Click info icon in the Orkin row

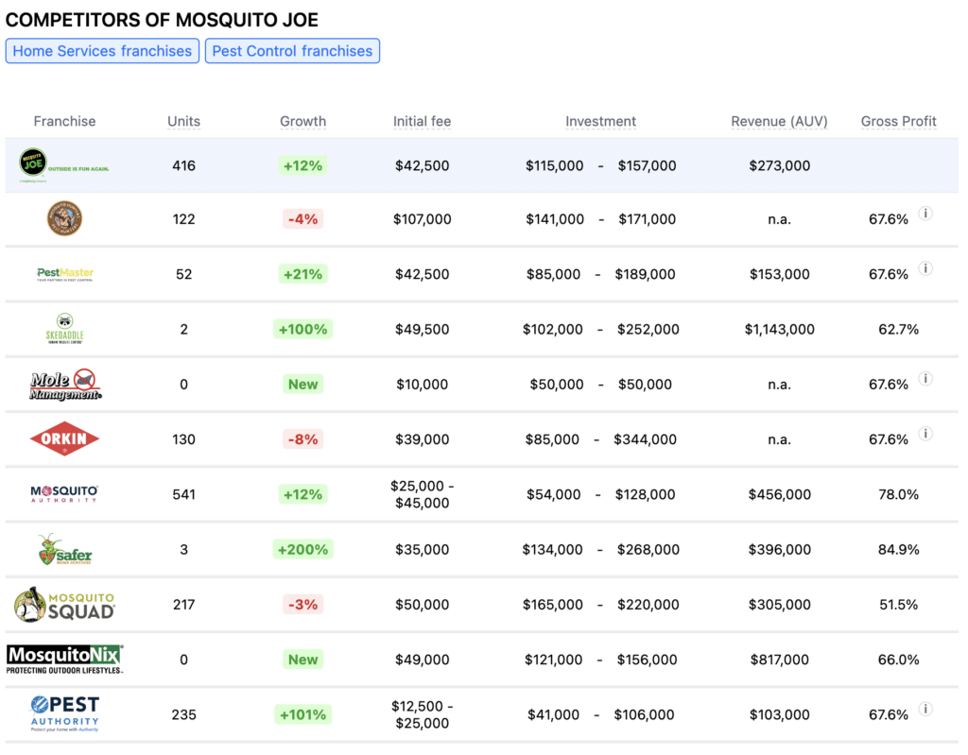pyautogui.click(x=925, y=434)
